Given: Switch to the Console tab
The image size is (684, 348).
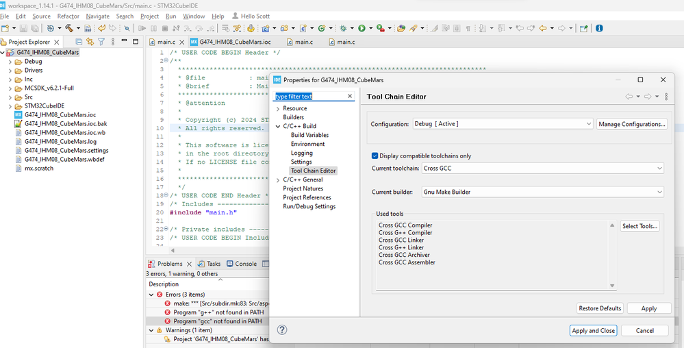Looking at the screenshot, I should (x=246, y=264).
